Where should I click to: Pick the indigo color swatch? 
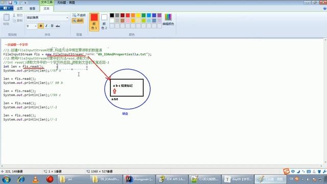click(154, 15)
